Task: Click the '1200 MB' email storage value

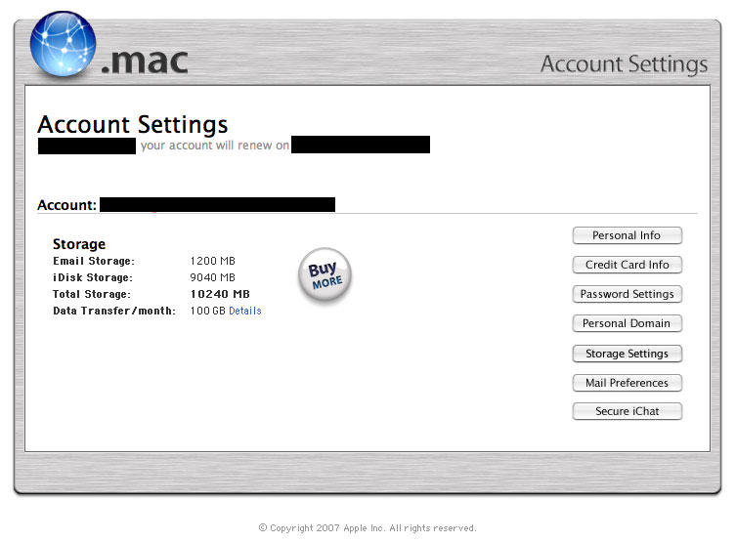Action: (213, 261)
